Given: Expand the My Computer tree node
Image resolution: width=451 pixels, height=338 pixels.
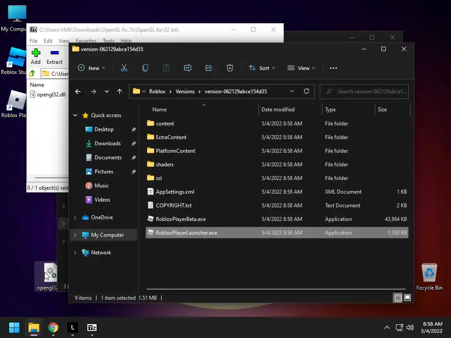Looking at the screenshot, I should pos(75,235).
